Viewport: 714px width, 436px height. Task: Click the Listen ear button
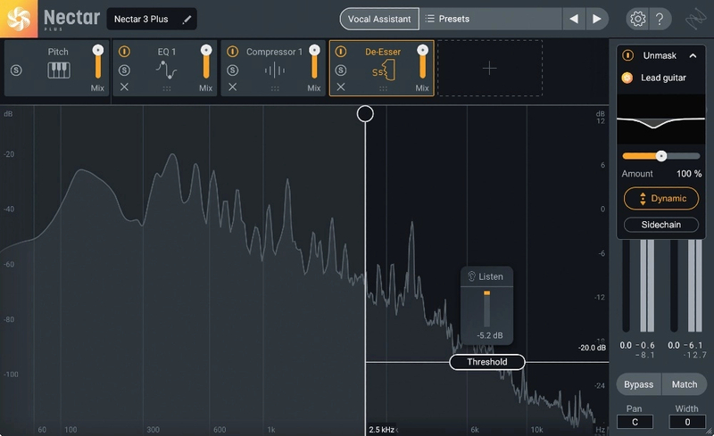click(x=486, y=276)
